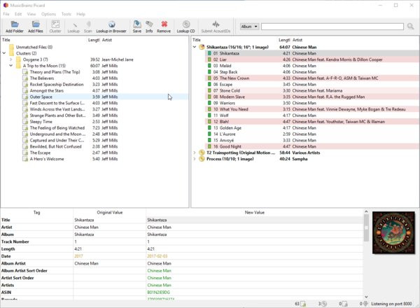This screenshot has width=420, height=308.
Task: Click the Process album disc icon
Action: 202,159
